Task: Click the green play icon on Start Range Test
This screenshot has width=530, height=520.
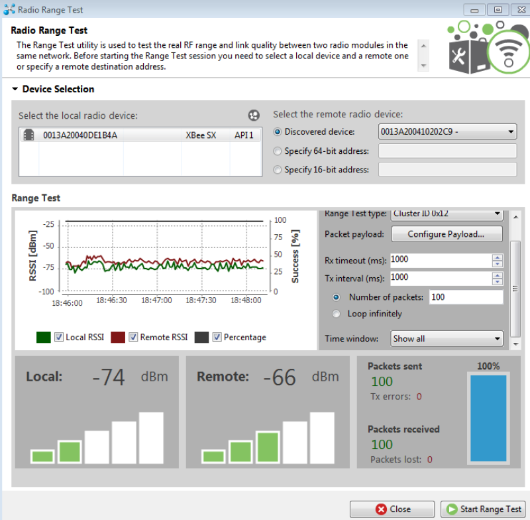Action: click(x=452, y=509)
